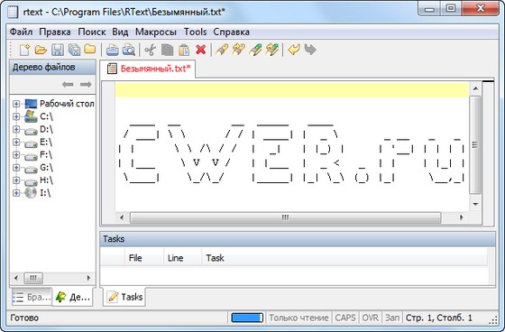This screenshot has width=505, height=332.
Task: Click the file tree back arrow
Action: coord(68,85)
